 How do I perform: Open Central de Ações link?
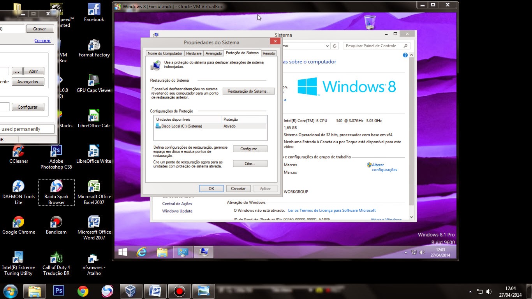pos(177,204)
